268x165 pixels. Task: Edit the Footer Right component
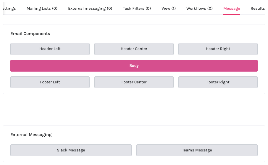(x=218, y=82)
